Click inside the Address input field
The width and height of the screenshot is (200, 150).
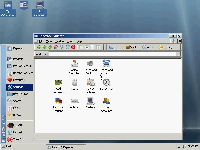pyautogui.click(x=113, y=54)
